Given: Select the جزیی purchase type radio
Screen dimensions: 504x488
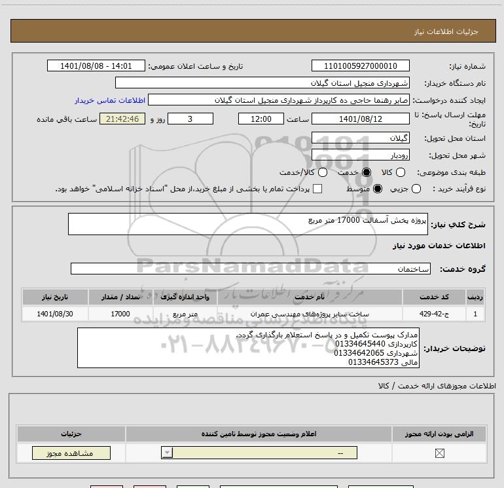Looking at the screenshot, I should (x=416, y=189).
